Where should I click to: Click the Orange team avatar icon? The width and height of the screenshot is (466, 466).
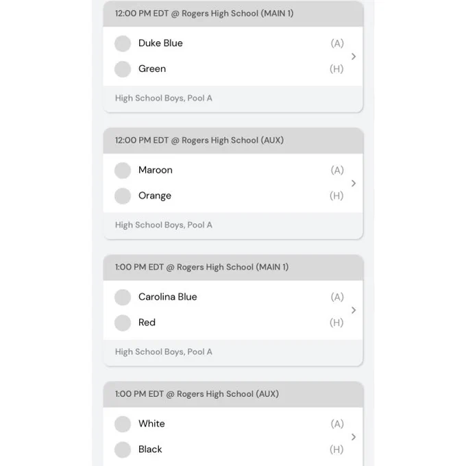point(123,196)
